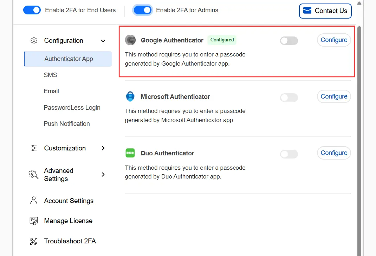Collapse the Configuration section chevron
The width and height of the screenshot is (376, 256).
[103, 41]
